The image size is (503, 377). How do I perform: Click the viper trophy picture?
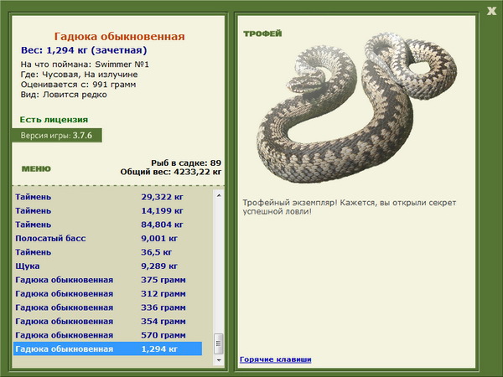357,107
